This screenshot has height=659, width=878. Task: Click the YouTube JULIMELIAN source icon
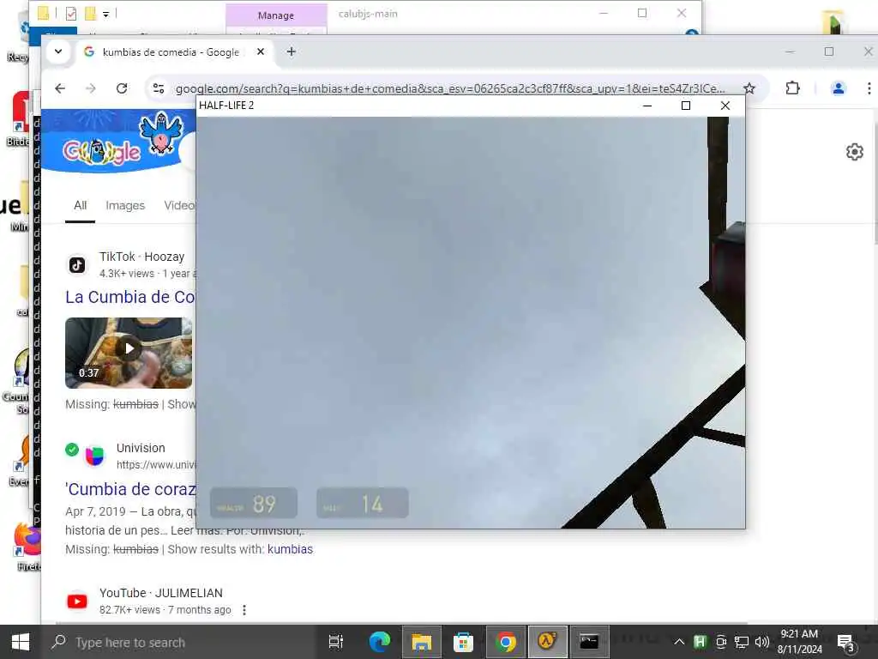tap(77, 602)
